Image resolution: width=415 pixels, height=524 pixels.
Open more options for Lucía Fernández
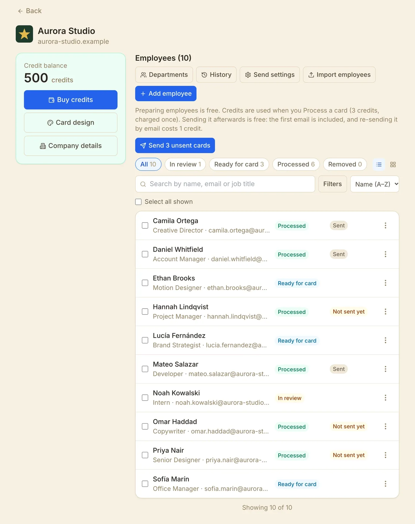click(385, 340)
